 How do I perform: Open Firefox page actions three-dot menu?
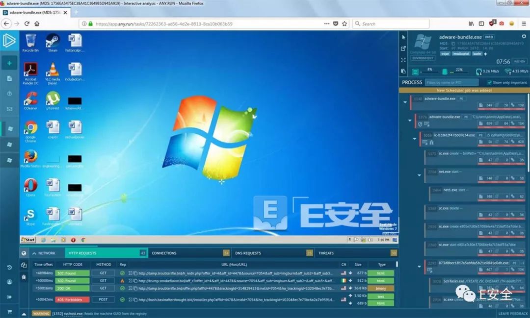tap(326, 24)
